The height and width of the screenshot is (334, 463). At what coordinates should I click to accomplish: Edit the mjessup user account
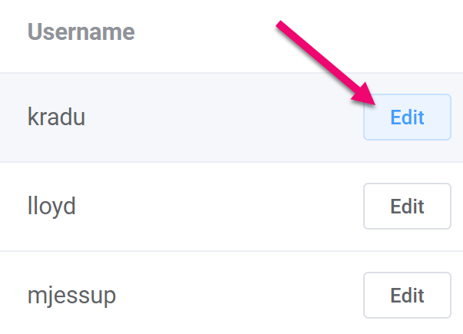point(407,296)
